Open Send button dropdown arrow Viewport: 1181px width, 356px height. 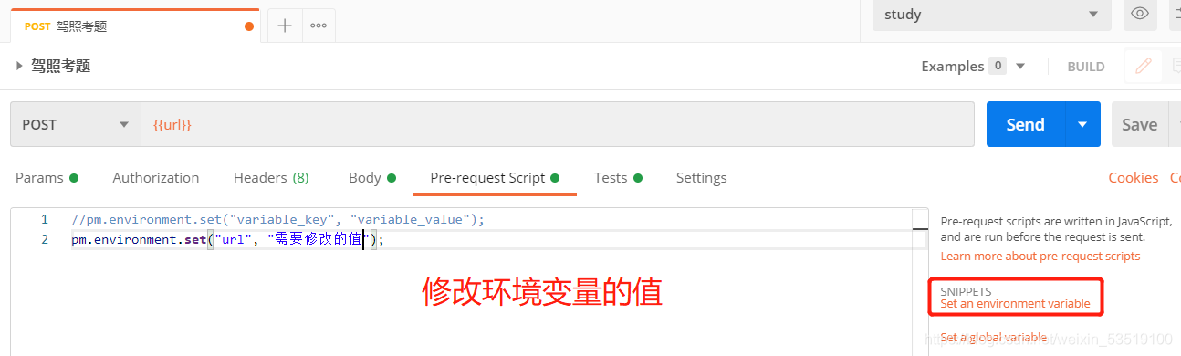[x=1082, y=125]
